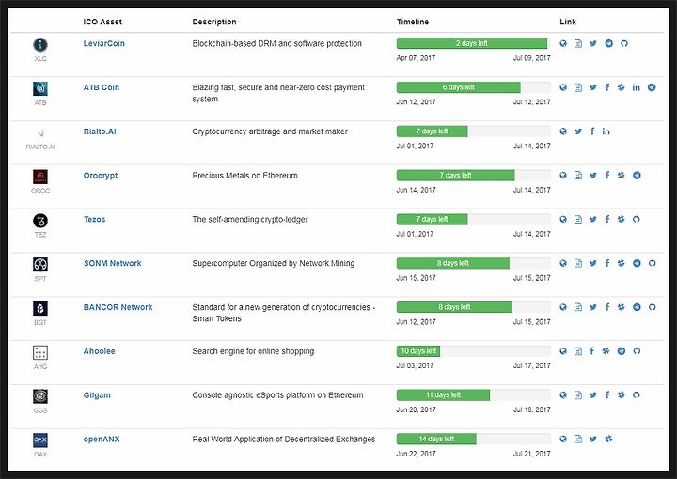Click the openANX asset name
The height and width of the screenshot is (479, 677).
[x=102, y=440]
